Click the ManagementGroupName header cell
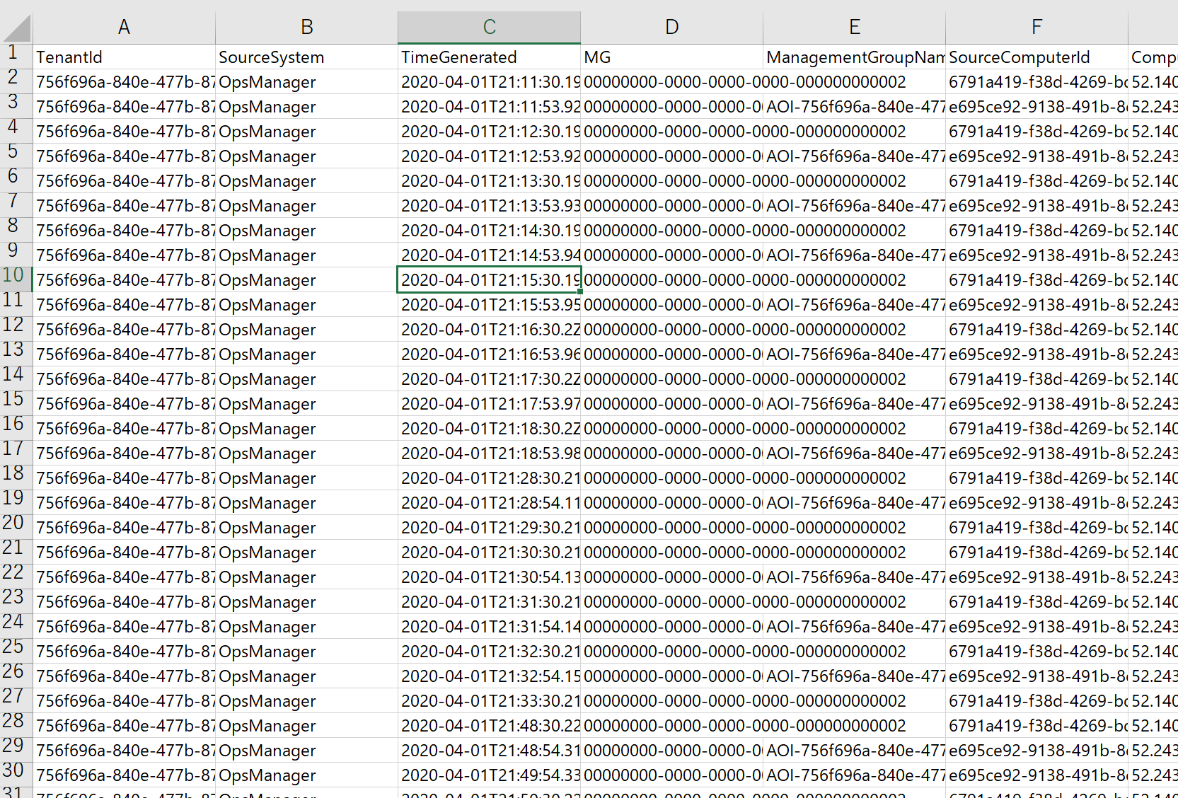 854,57
